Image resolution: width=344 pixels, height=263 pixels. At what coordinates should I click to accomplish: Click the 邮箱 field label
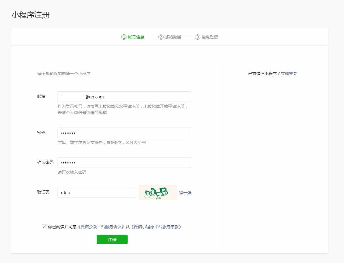[x=41, y=97]
